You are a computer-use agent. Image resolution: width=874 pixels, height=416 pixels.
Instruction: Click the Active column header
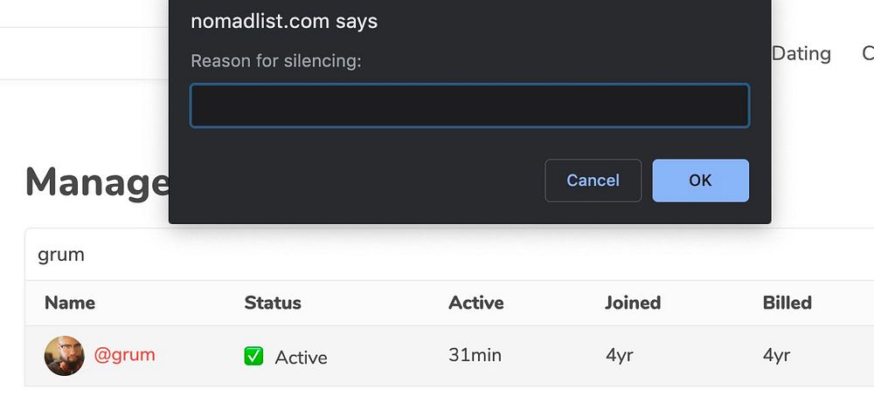pyautogui.click(x=475, y=303)
